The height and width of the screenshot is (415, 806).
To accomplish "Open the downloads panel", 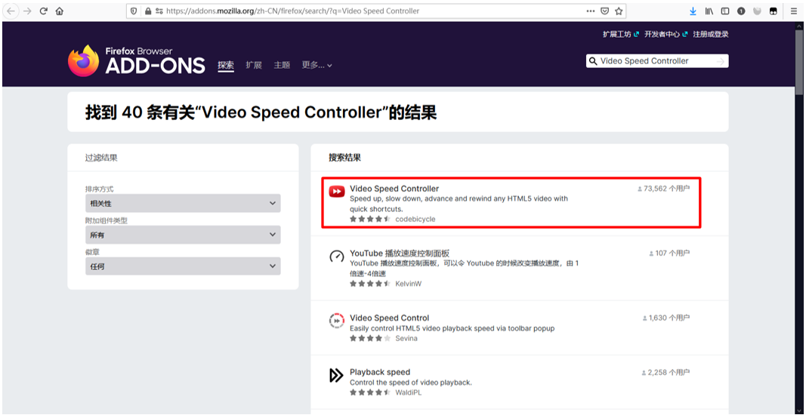I will coord(693,11).
